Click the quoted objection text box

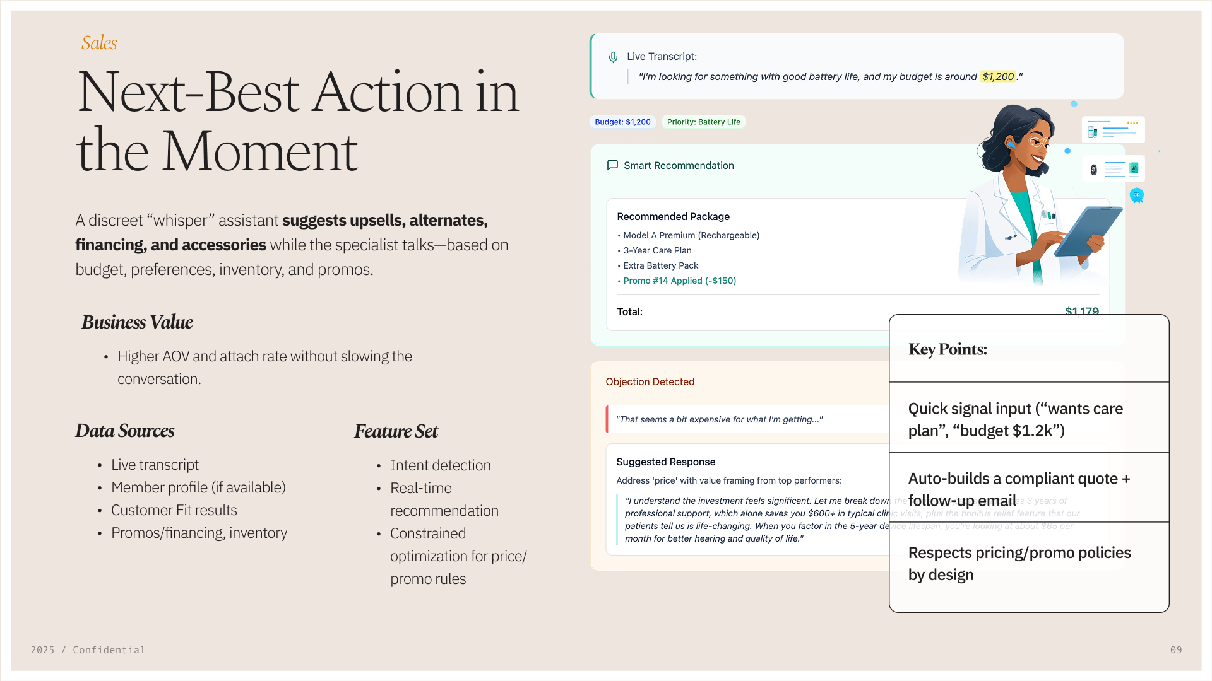coord(720,419)
